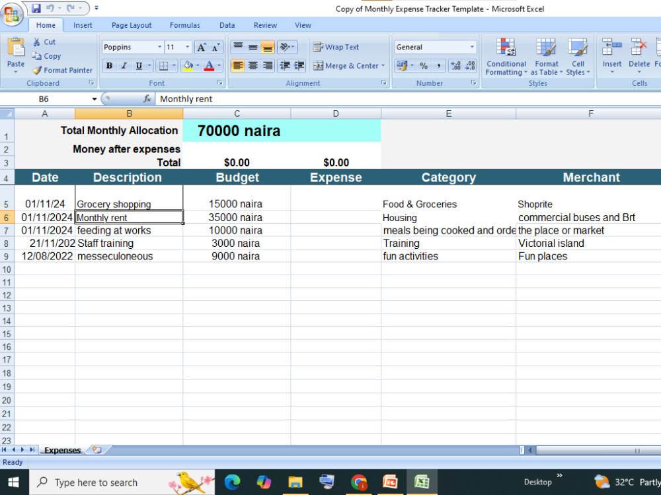Viewport: 661px width, 495px height.
Task: Click the Paste clipboard icon
Action: [16, 47]
